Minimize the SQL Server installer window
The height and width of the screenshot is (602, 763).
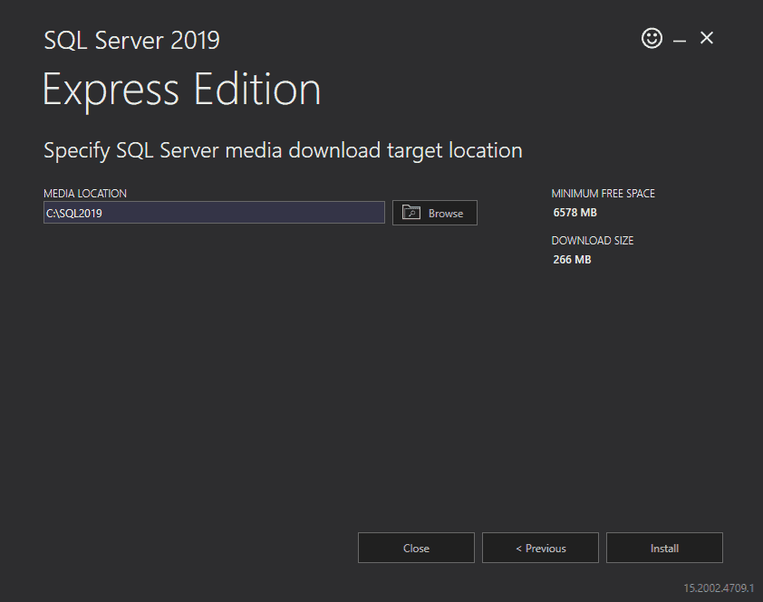pos(679,38)
